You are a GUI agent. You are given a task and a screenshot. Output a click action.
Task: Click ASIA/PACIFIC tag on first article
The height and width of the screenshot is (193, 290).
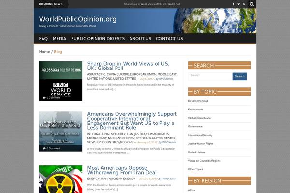click(96, 74)
